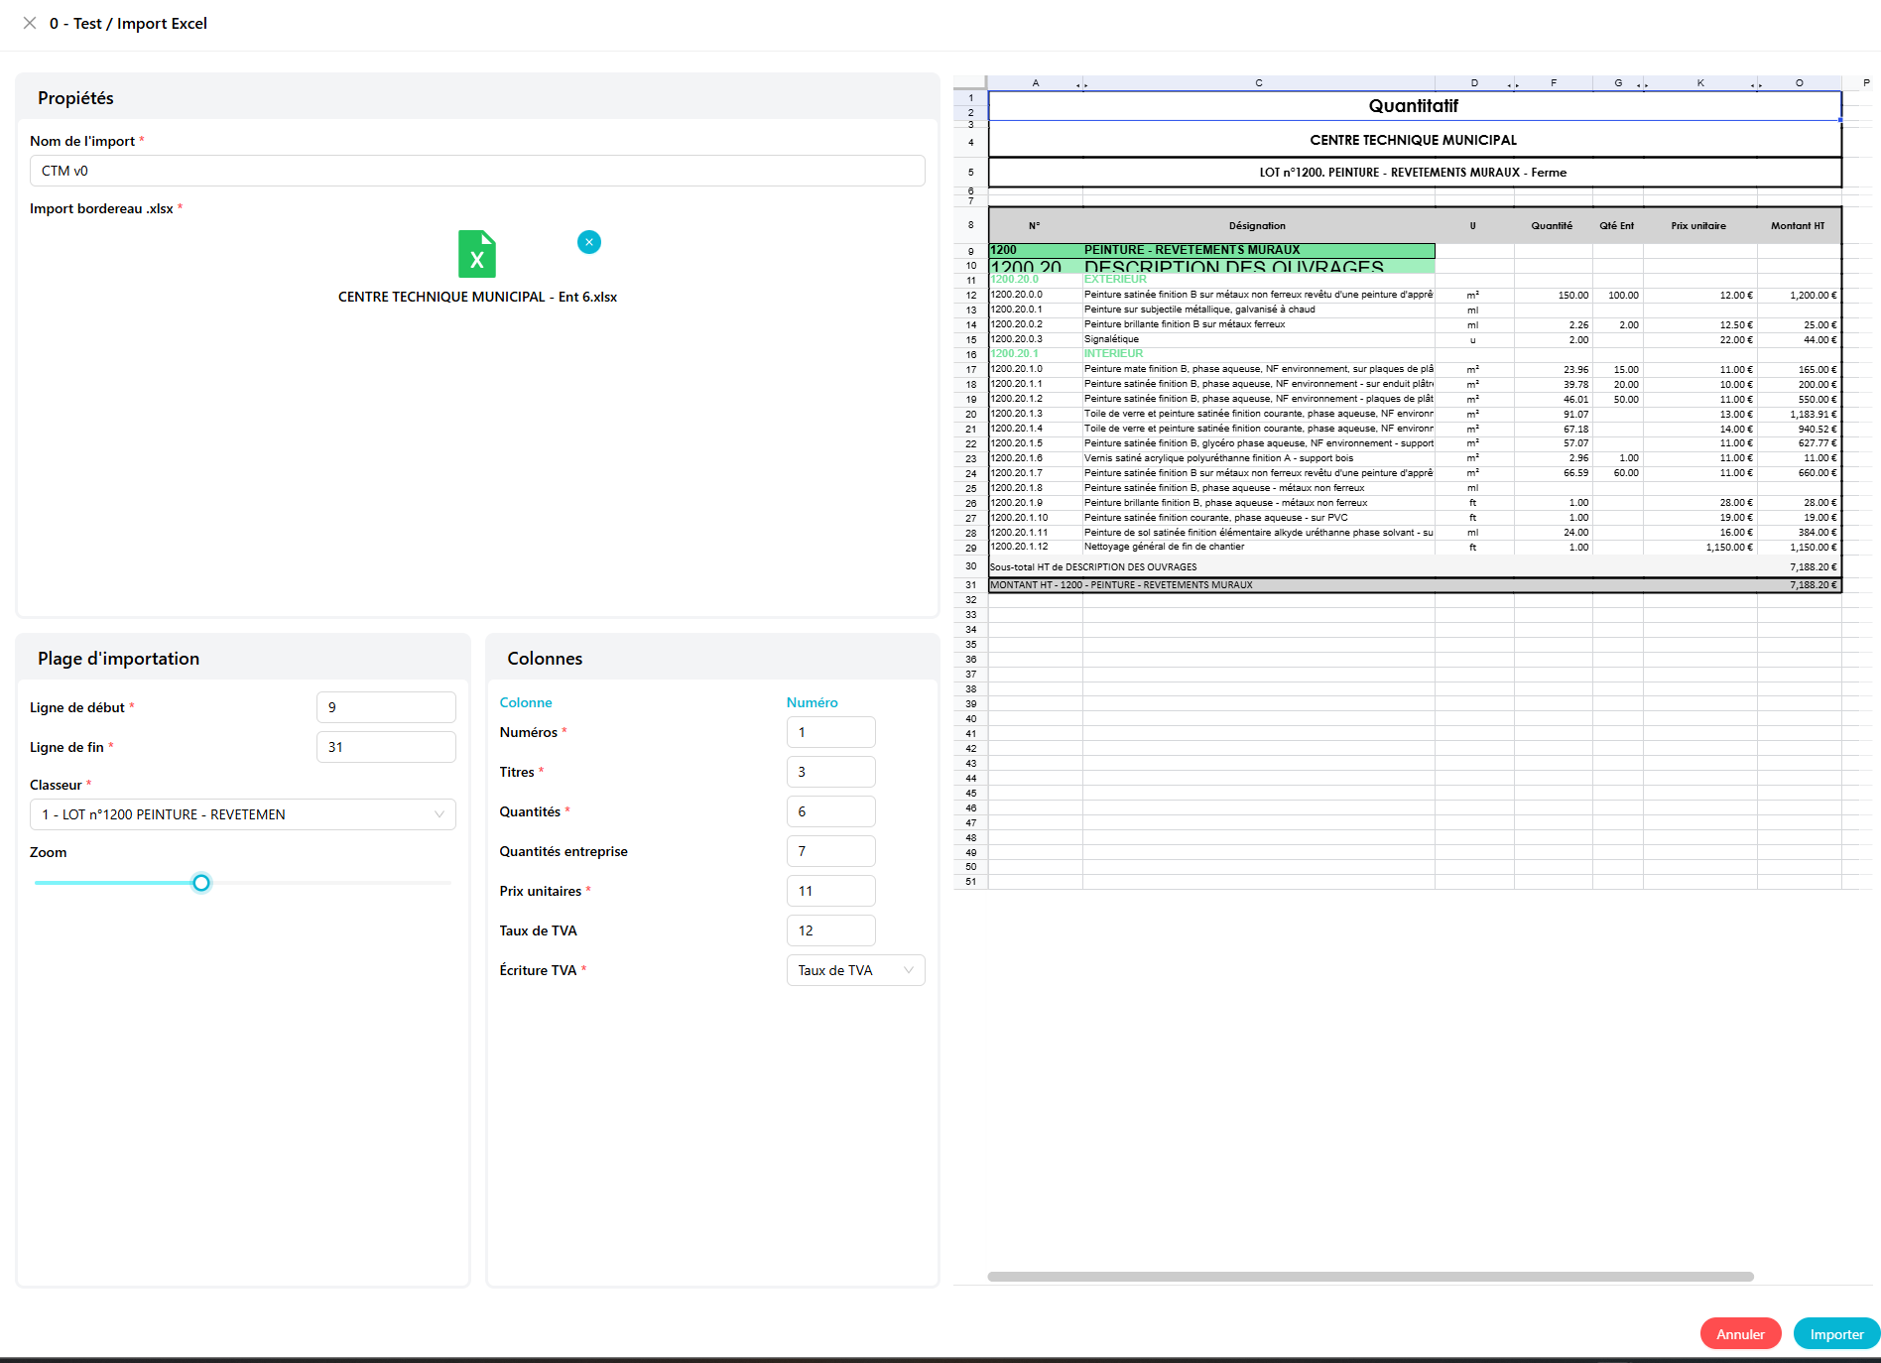
Task: Select column F header in the preview
Action: [1554, 83]
